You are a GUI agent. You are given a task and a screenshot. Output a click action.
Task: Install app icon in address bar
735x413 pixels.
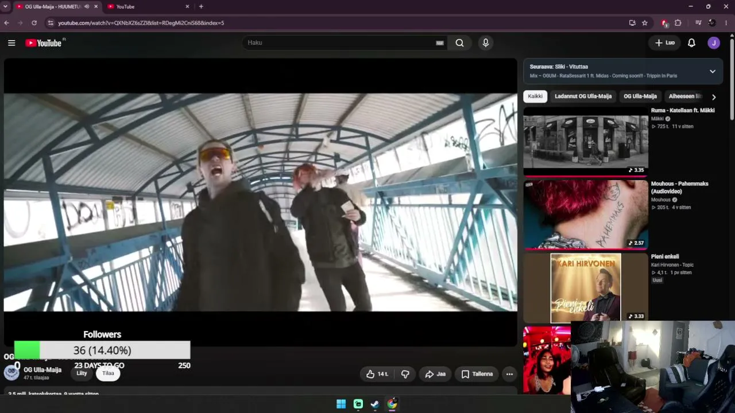pos(632,23)
